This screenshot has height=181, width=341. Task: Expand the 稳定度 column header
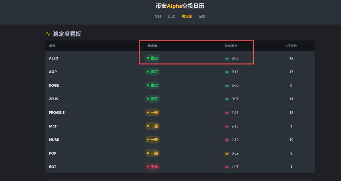click(152, 46)
